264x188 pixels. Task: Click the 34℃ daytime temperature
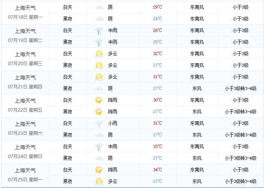click(157, 170)
